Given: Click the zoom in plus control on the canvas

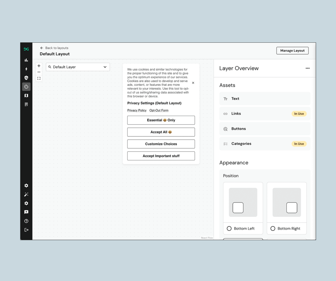Looking at the screenshot, I should (39, 65).
